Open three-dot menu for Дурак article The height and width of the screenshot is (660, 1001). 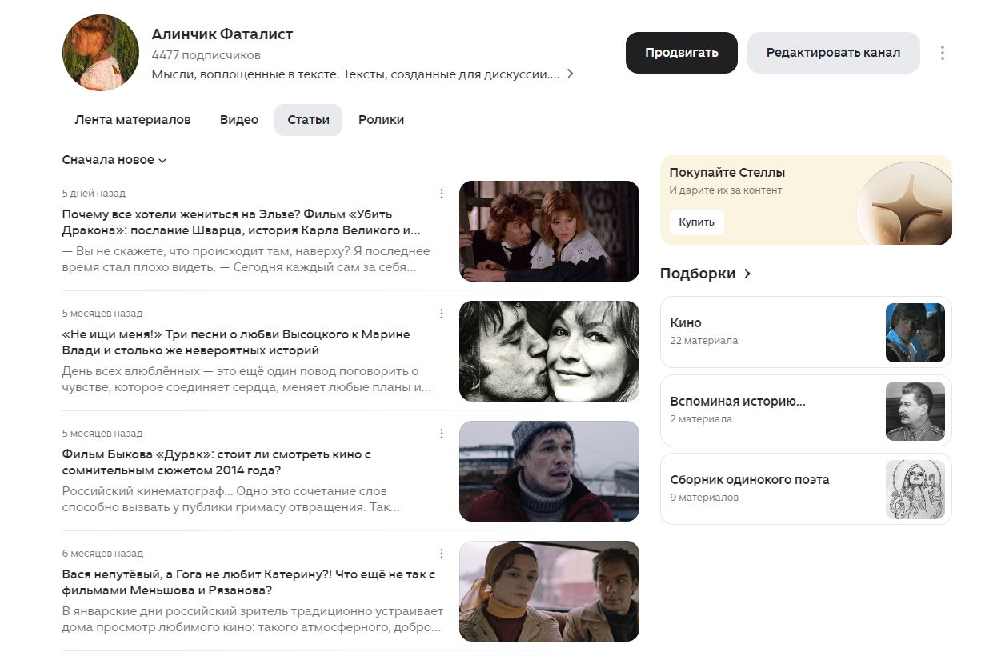[x=441, y=434]
